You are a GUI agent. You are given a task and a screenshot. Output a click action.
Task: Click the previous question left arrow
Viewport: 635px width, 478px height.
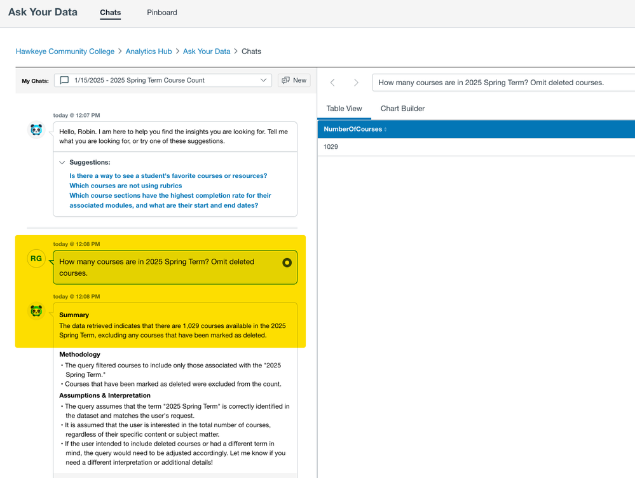coord(332,83)
